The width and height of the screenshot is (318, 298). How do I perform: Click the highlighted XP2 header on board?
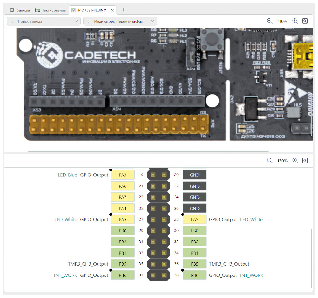[118, 125]
